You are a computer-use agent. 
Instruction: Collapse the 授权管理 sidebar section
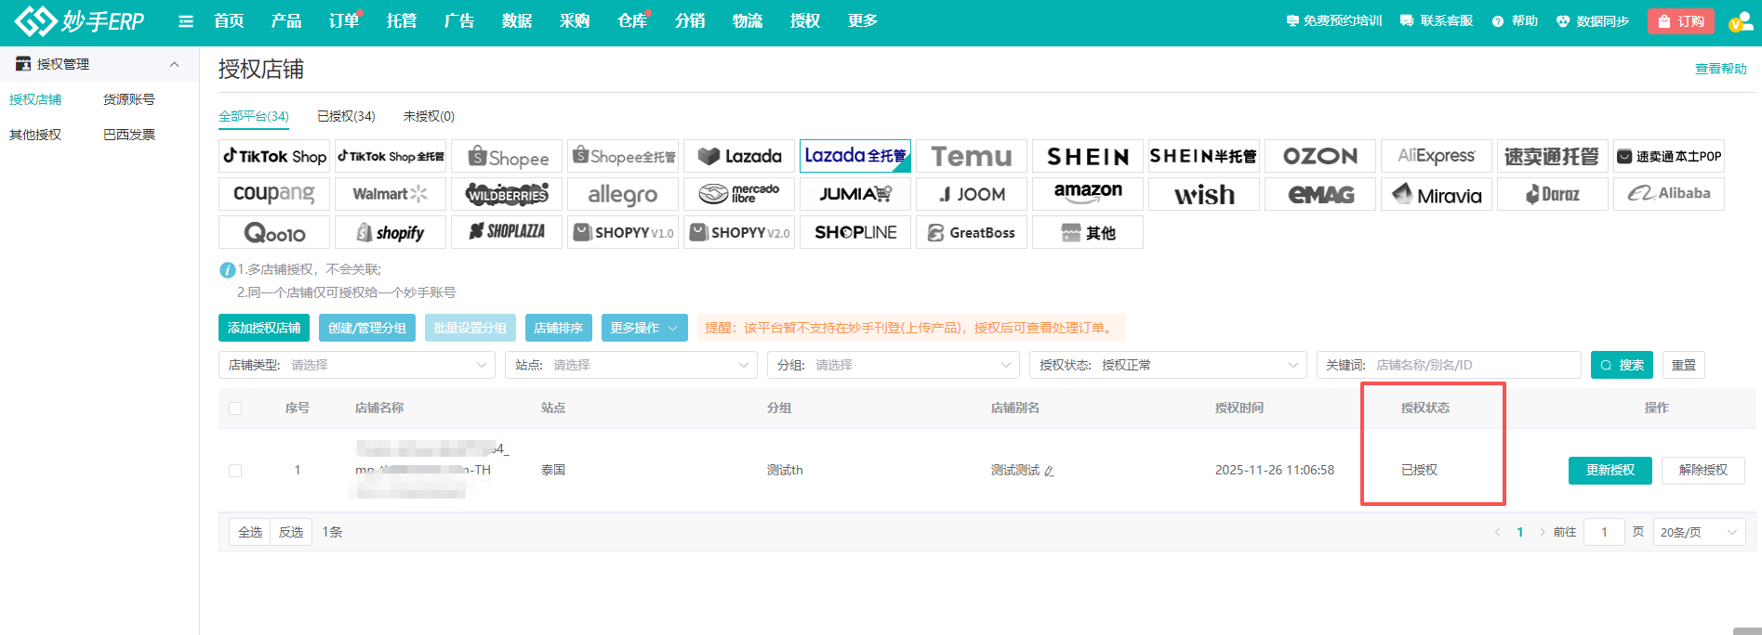coord(174,64)
